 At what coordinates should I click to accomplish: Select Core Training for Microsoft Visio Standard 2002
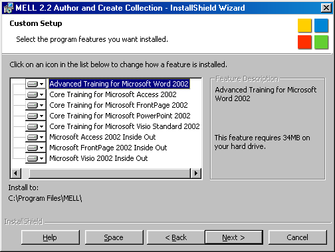point(124,126)
